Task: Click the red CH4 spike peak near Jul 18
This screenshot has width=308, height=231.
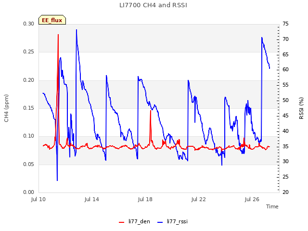Action: [x=151, y=111]
